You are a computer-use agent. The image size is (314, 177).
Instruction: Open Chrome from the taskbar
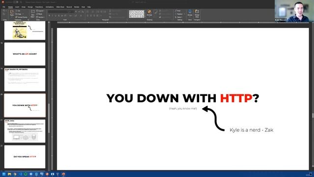tap(15, 174)
